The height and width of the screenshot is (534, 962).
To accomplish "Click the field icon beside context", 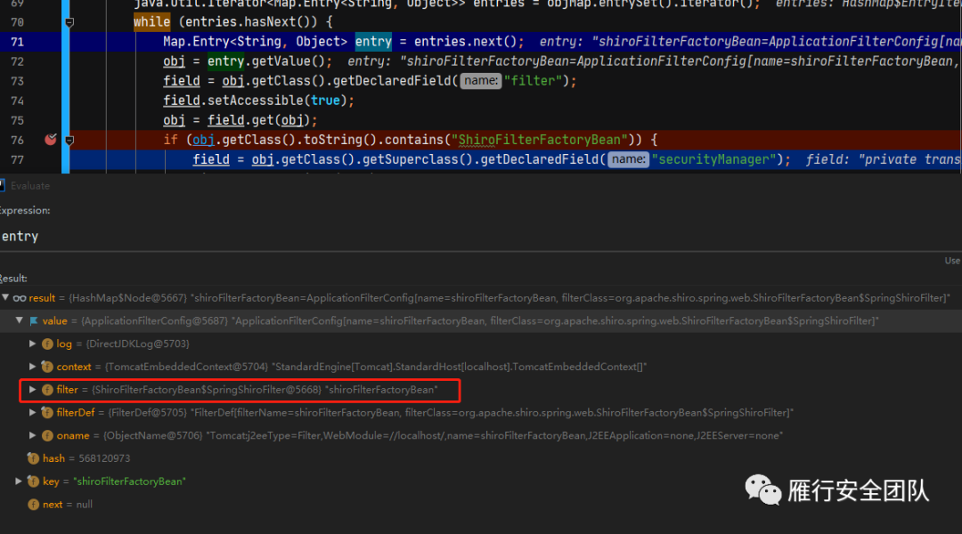I will (47, 367).
